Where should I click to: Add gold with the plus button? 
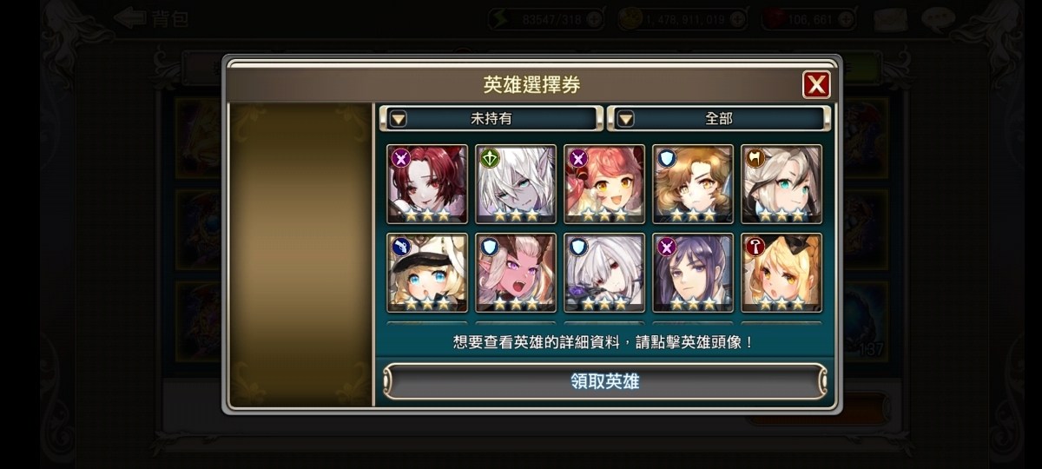tap(737, 17)
